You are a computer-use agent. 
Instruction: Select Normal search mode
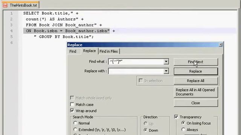(75, 123)
